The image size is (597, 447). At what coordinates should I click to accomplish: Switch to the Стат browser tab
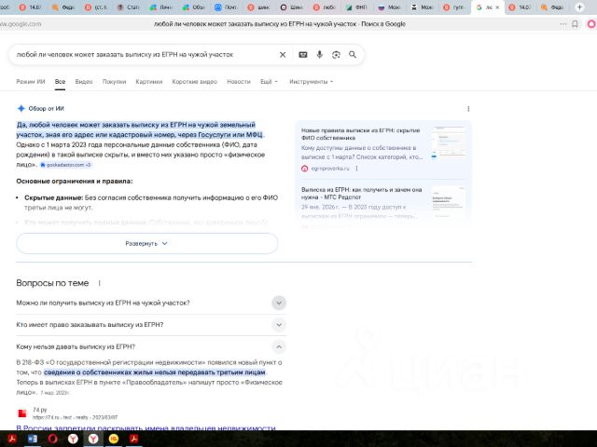[128, 7]
